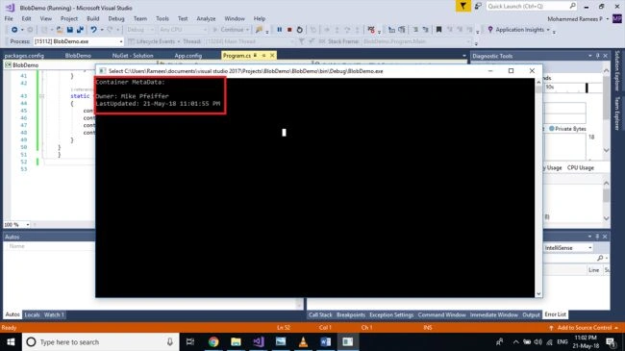Switch to the Watch 1 tab
The width and height of the screenshot is (625, 351).
(54, 314)
